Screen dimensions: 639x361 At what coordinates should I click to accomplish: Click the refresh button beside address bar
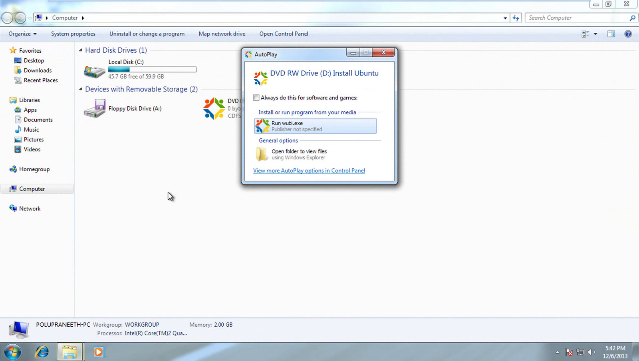tap(516, 18)
